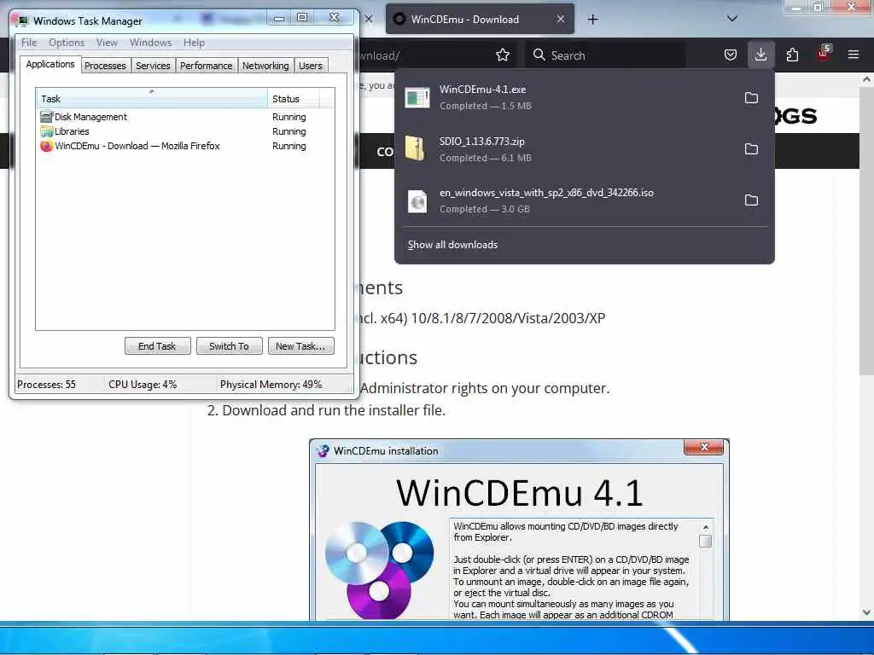Open the Windows menu in Task Manager
Viewport: 874px width, 655px height.
coord(150,43)
